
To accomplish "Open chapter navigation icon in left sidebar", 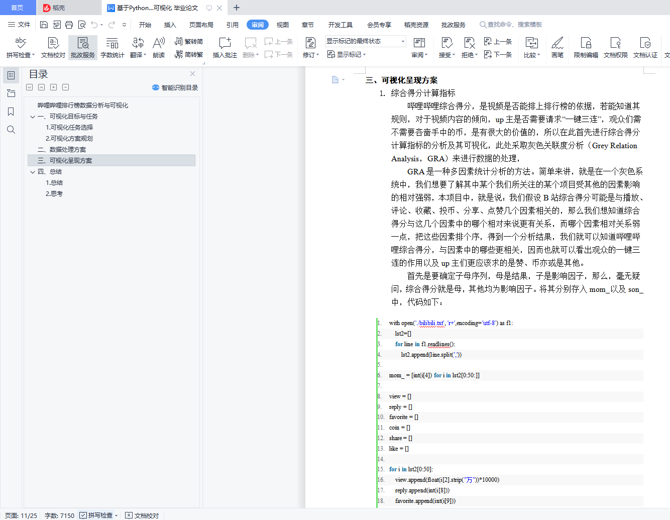I will click(x=11, y=93).
